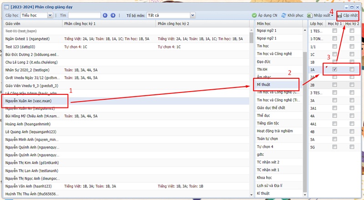The width and height of the screenshot is (364, 200).
Task: Select the Hoạt động trải nghiệm subject
Action: (275, 131)
